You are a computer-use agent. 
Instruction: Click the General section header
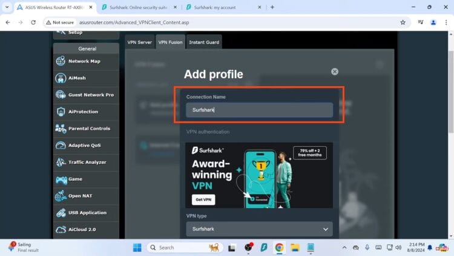click(x=87, y=49)
